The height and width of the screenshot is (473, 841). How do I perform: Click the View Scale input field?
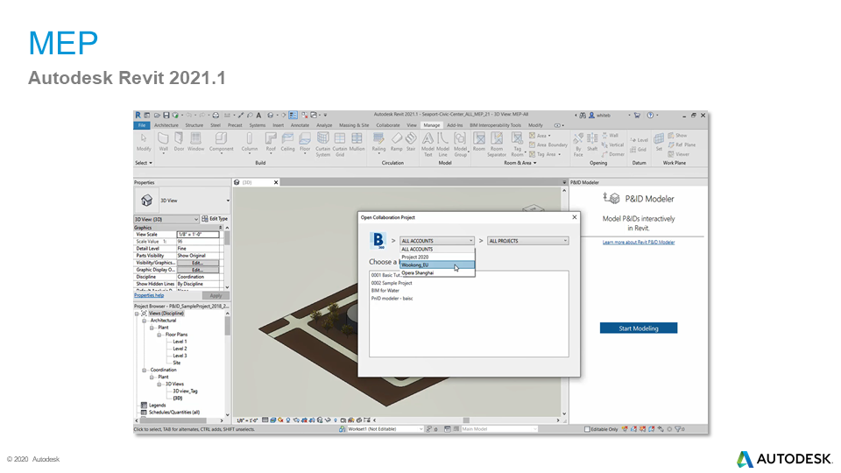click(198, 235)
